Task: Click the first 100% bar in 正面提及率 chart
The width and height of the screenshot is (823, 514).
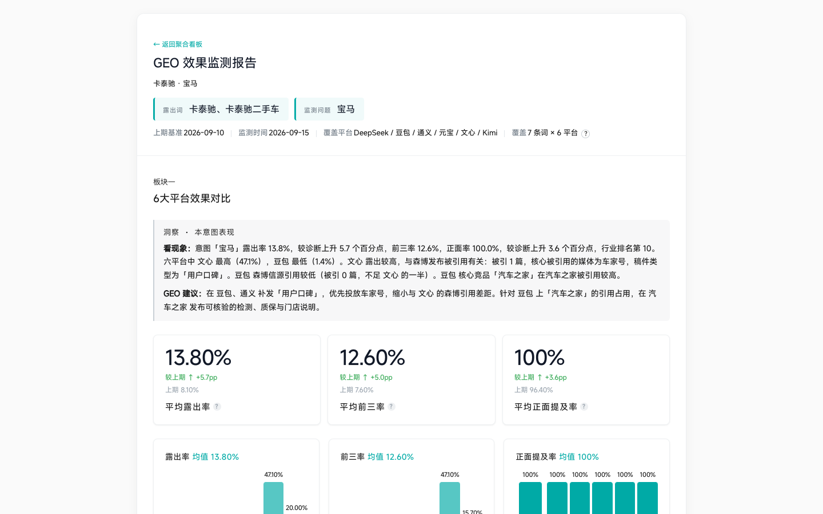Action: click(530, 498)
